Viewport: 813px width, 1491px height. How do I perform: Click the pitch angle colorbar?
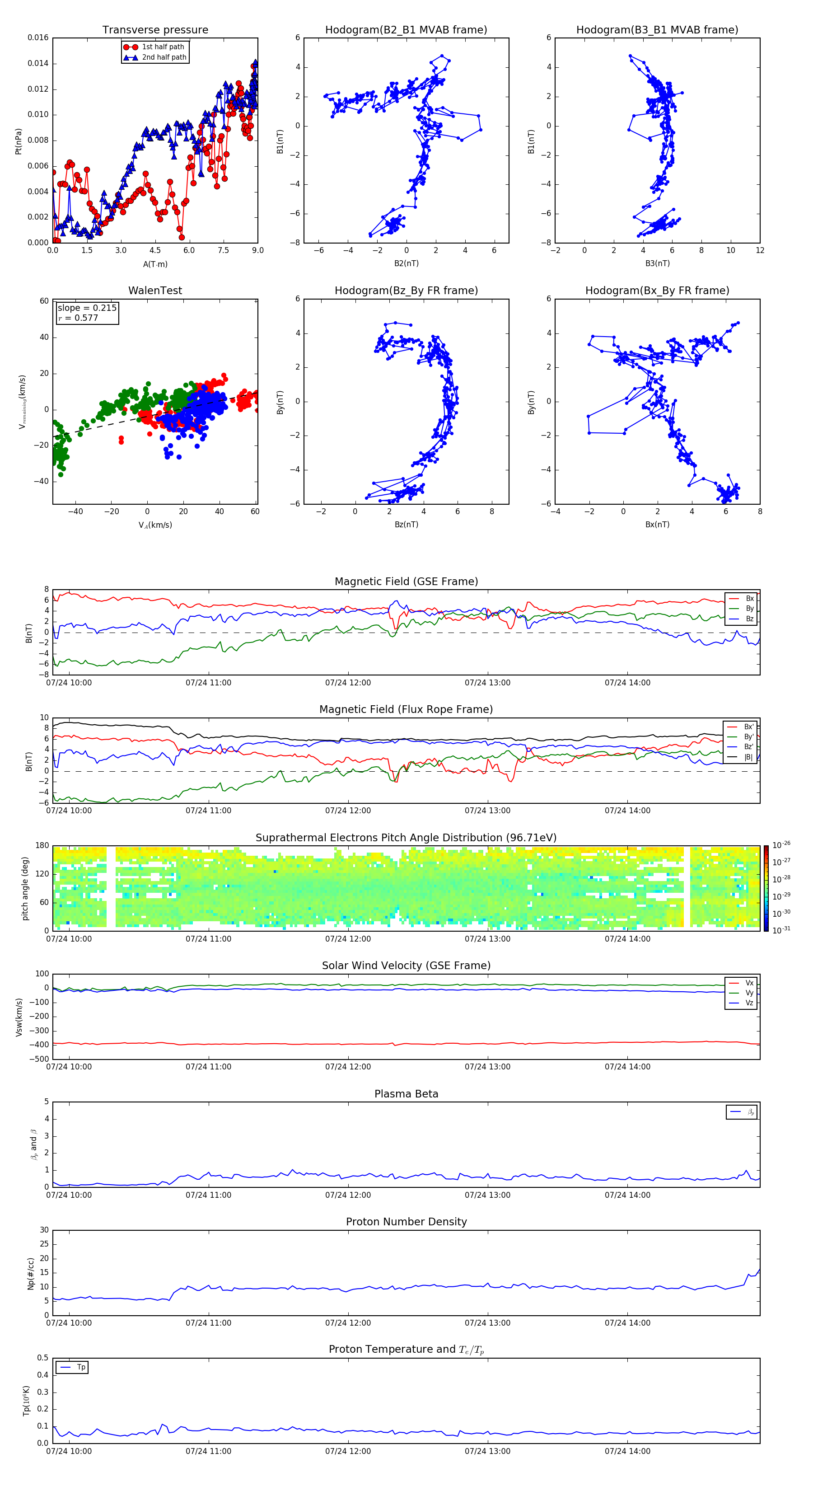766,888
